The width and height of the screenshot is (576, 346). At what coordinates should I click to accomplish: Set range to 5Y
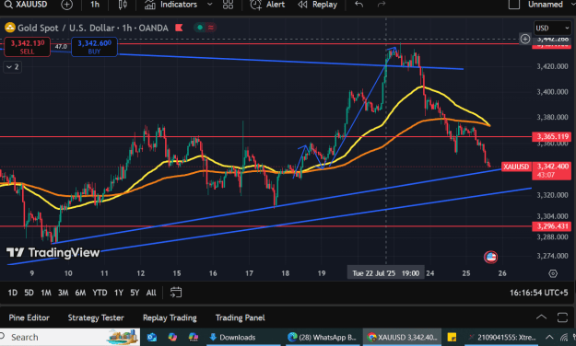tap(135, 293)
